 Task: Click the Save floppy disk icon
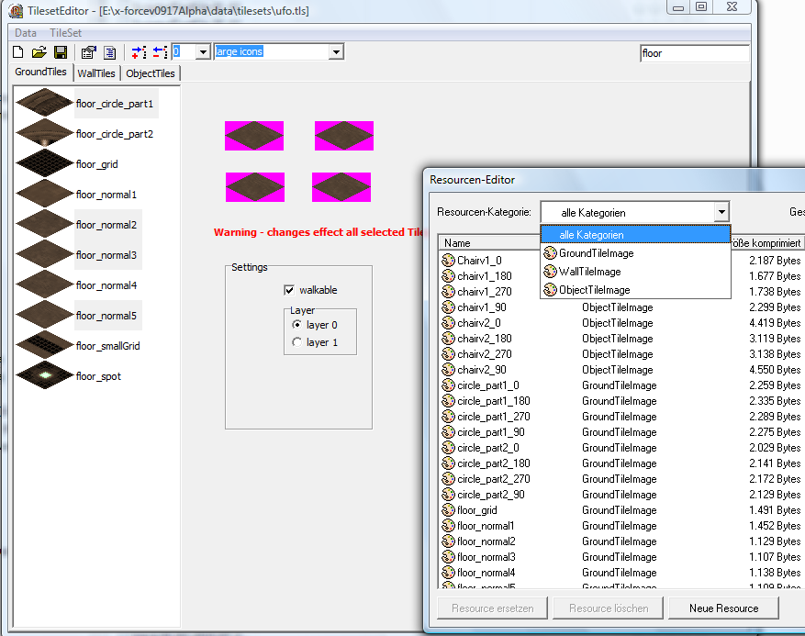coord(60,52)
